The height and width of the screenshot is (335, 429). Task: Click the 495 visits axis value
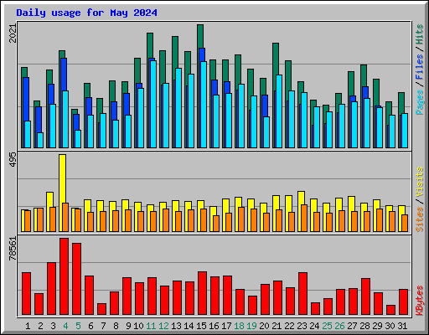(x=13, y=160)
